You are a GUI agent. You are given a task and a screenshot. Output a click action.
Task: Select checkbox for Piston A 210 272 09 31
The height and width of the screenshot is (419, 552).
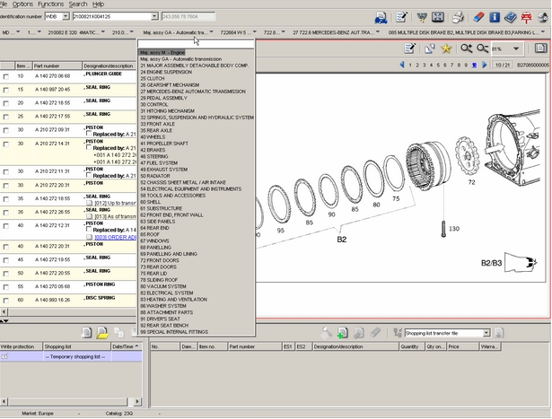[6, 130]
